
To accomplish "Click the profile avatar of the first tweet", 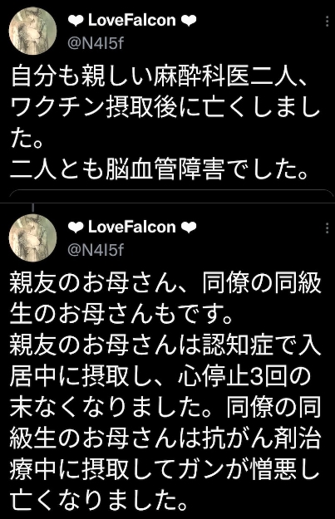I will (x=32, y=31).
